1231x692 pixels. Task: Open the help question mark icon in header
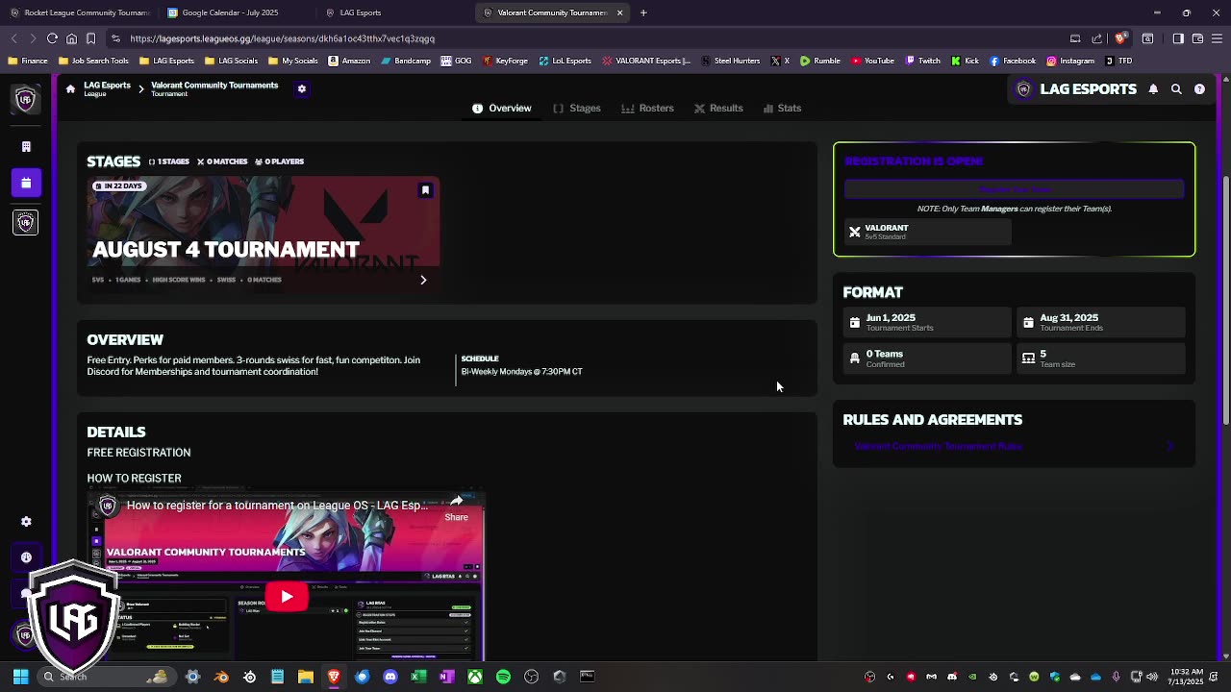(x=1199, y=89)
